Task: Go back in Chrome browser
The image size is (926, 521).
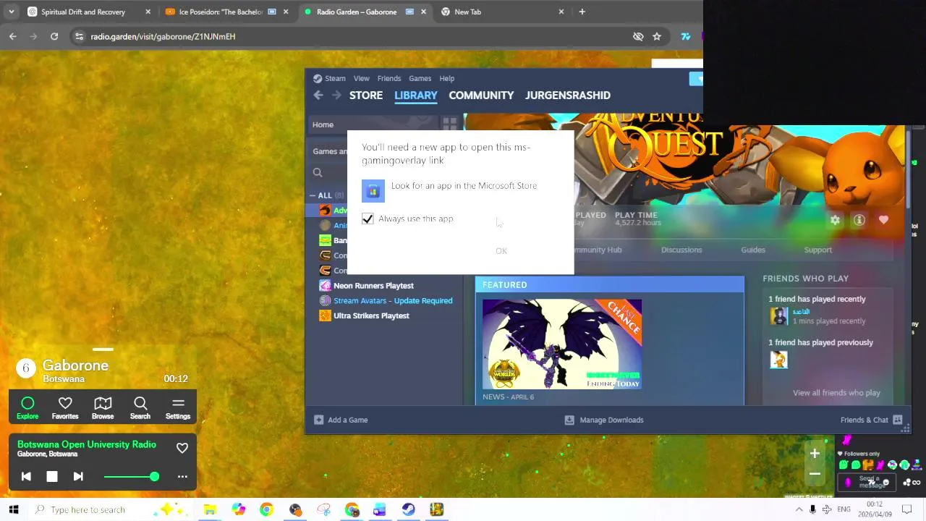Action: (13, 36)
